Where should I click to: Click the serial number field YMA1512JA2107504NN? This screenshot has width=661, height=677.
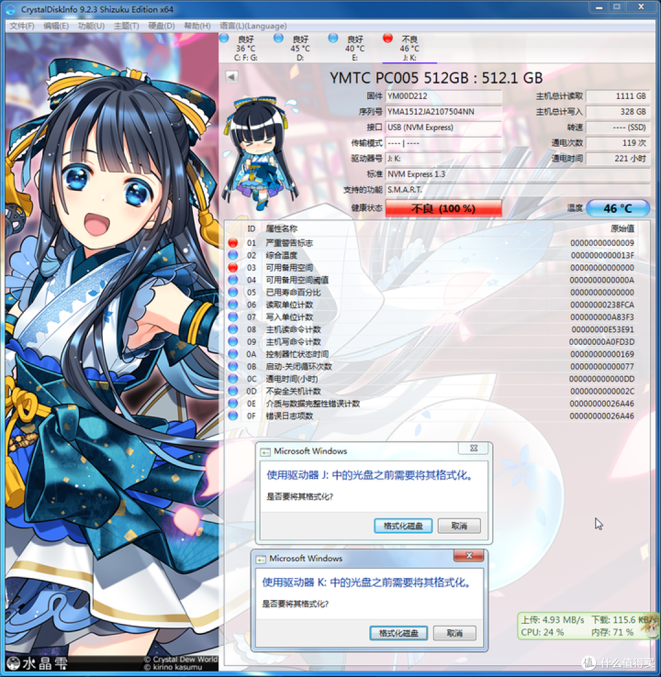tap(443, 112)
